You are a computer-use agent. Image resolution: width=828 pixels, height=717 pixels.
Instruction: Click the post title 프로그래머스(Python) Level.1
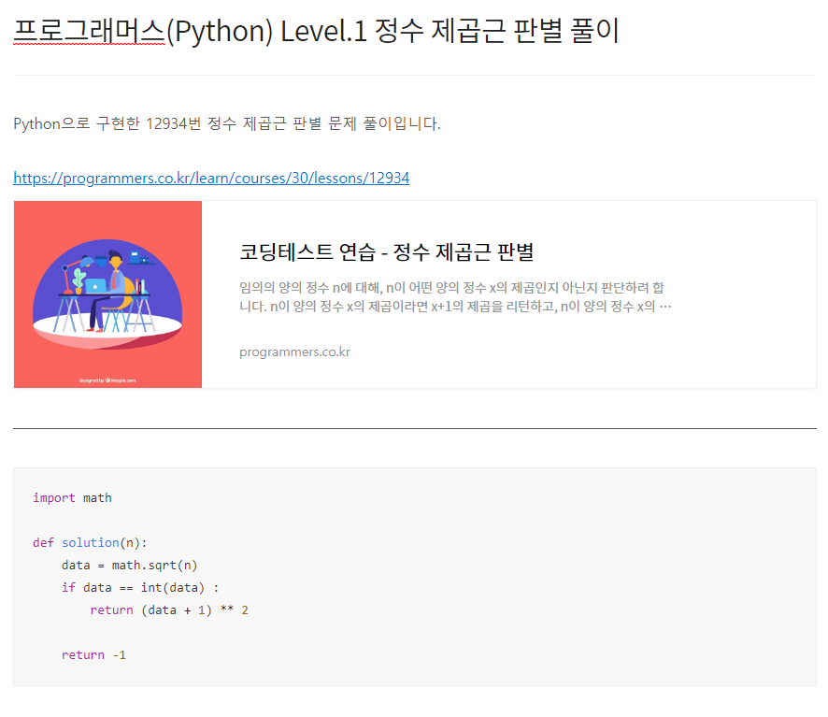point(316,31)
